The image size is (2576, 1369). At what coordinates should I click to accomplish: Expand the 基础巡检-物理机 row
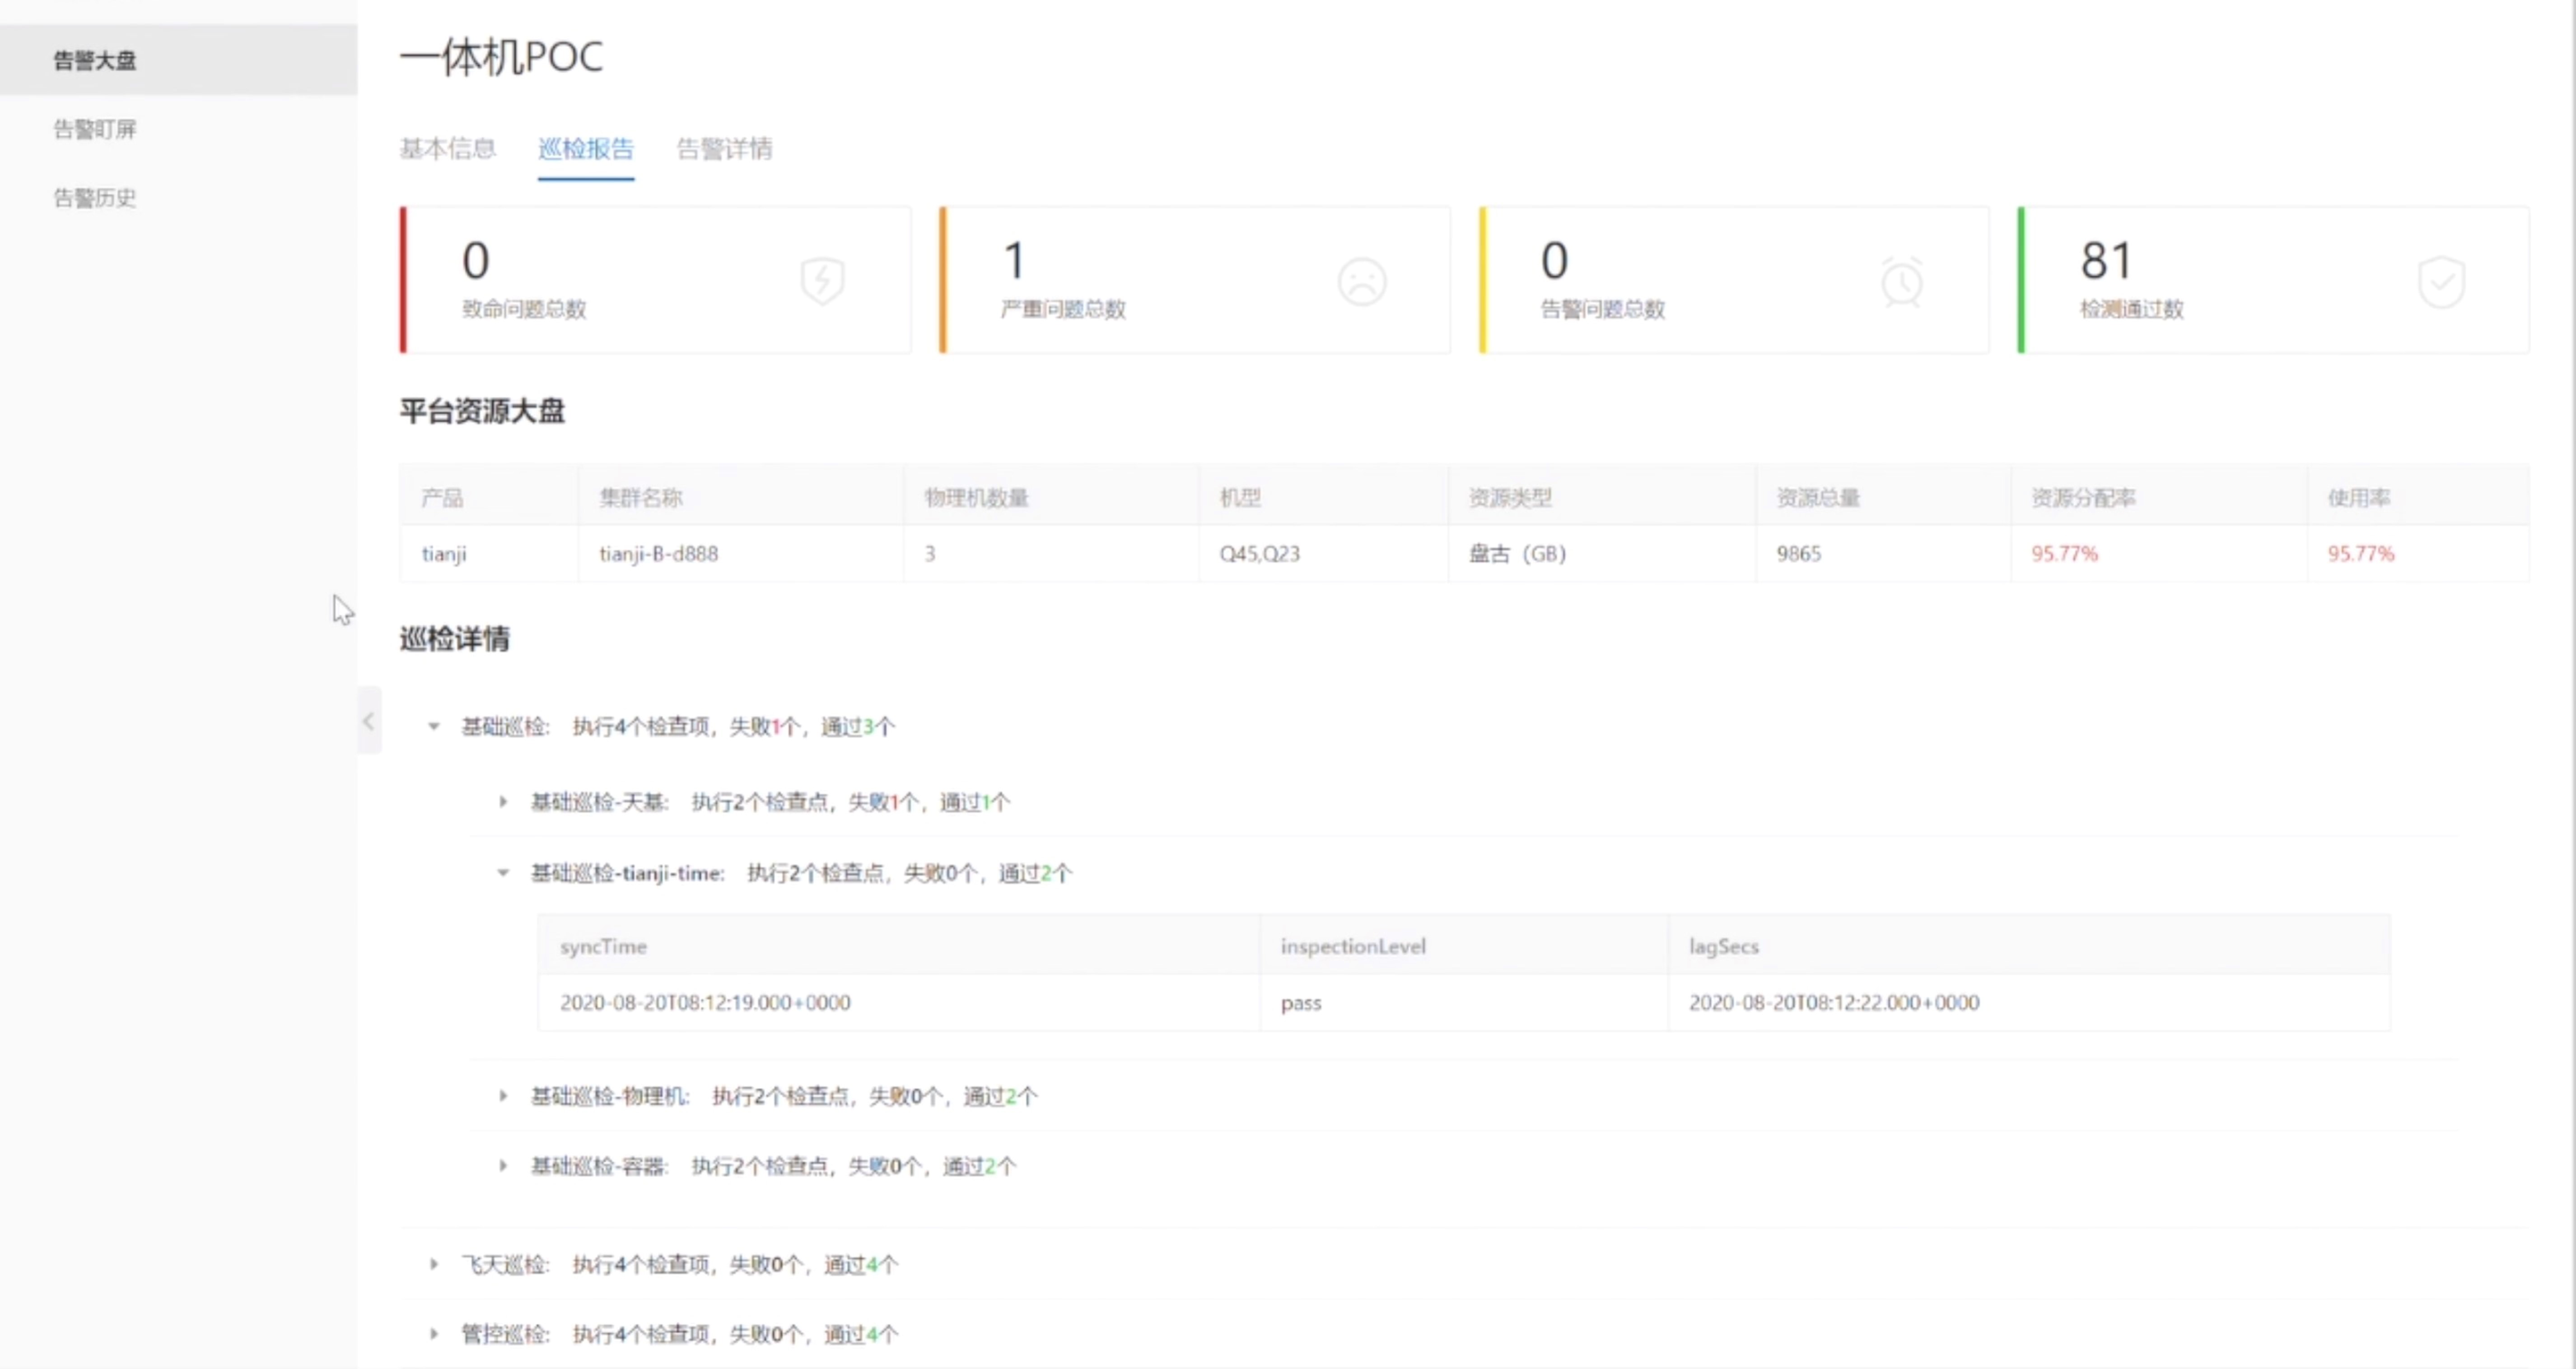(503, 1096)
